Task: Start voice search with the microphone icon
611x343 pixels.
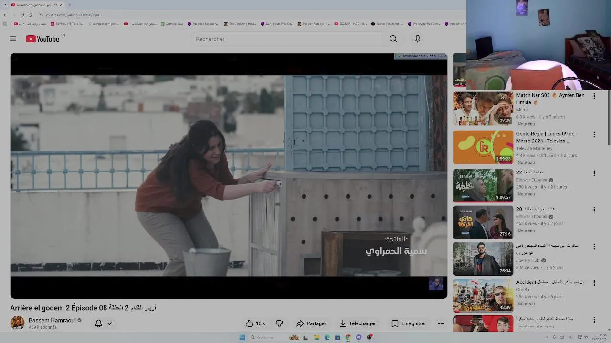Action: 418,39
